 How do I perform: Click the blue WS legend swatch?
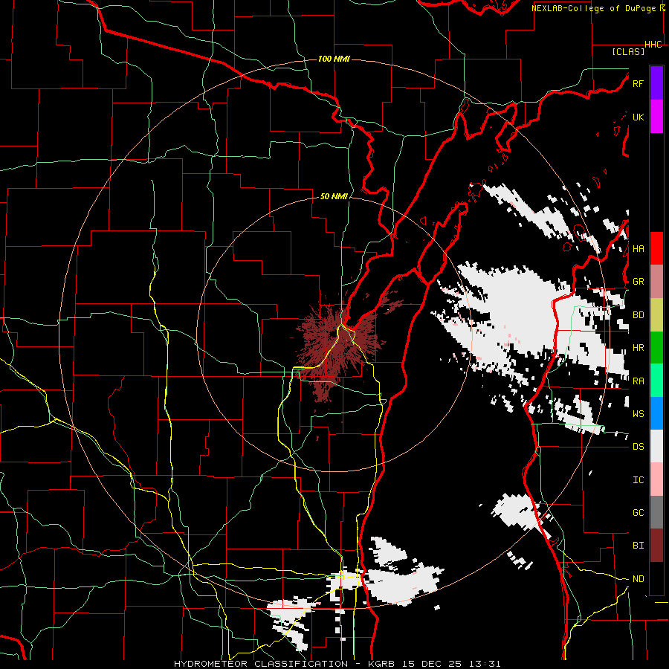coord(656,413)
